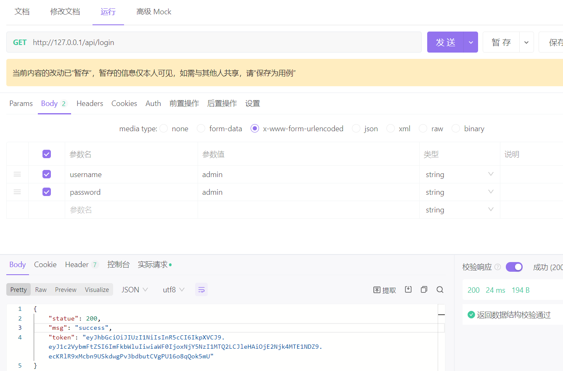The height and width of the screenshot is (371, 563).
Task: Toggle the select-all parameters checkbox
Action: click(x=47, y=154)
